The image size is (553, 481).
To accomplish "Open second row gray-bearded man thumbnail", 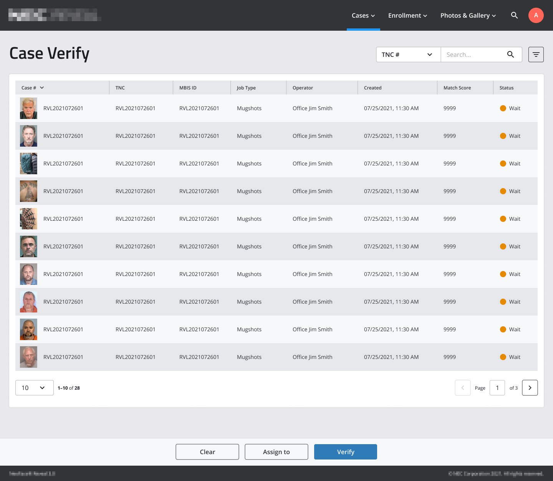I will [28, 136].
